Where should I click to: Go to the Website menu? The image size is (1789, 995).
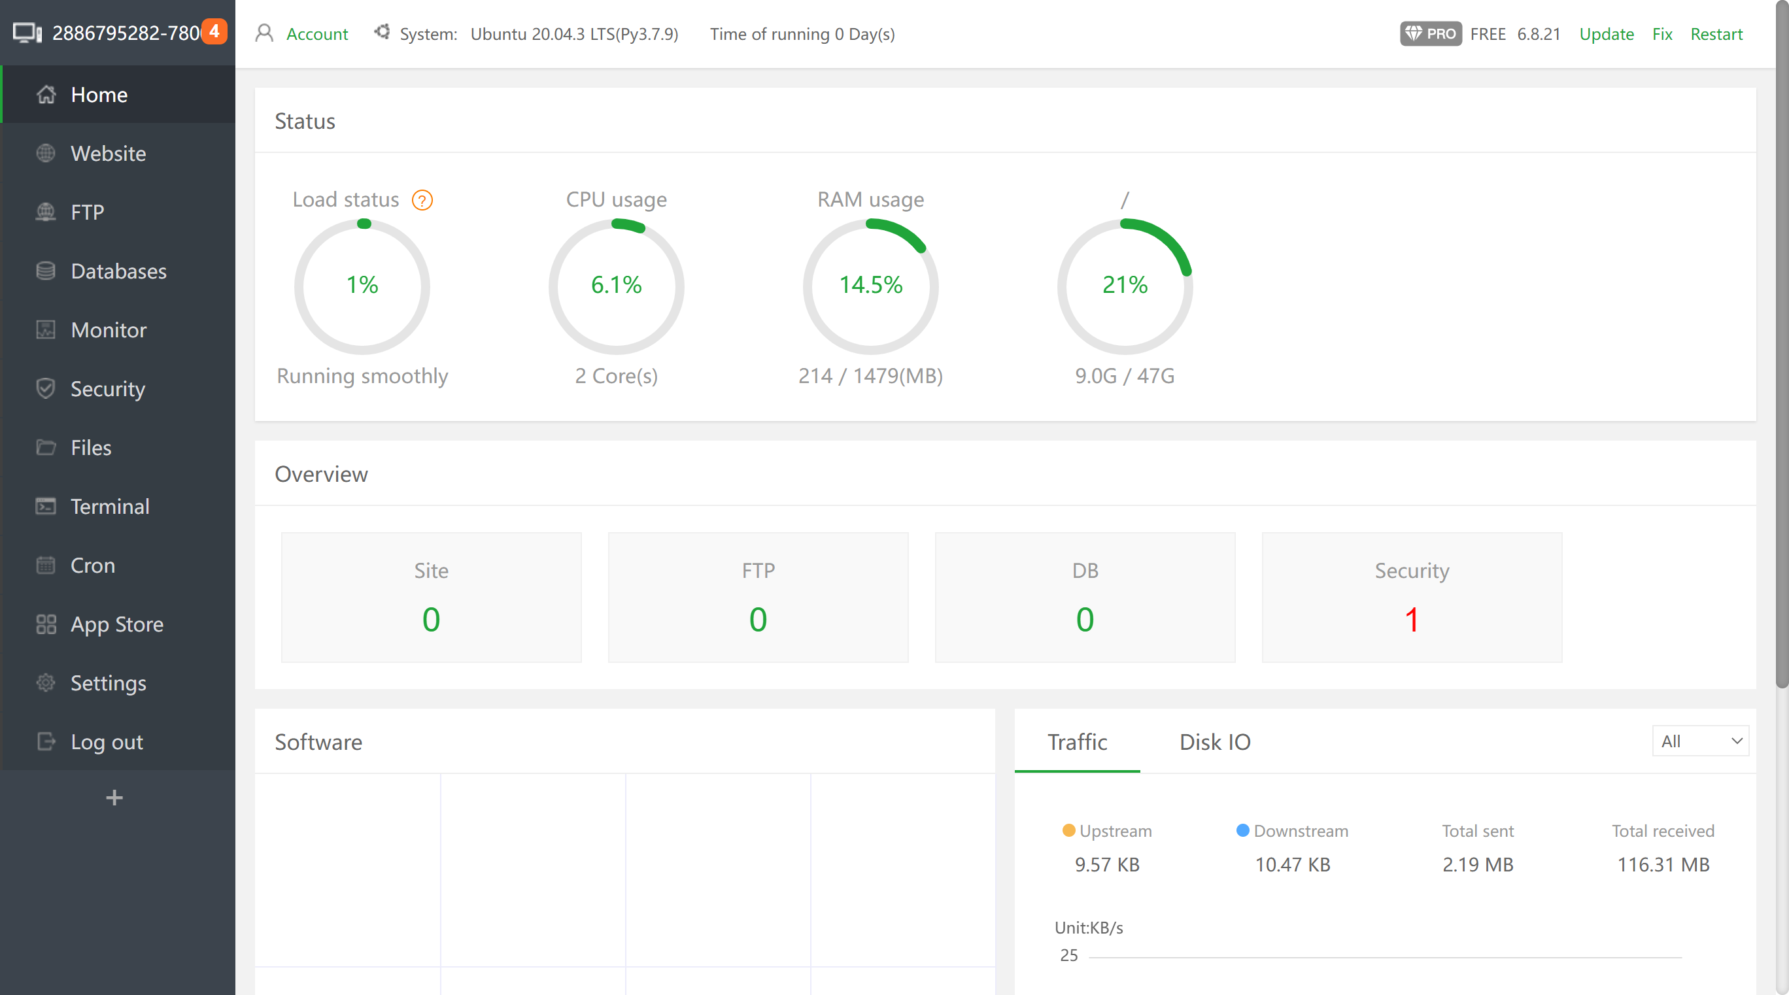pyautogui.click(x=118, y=154)
